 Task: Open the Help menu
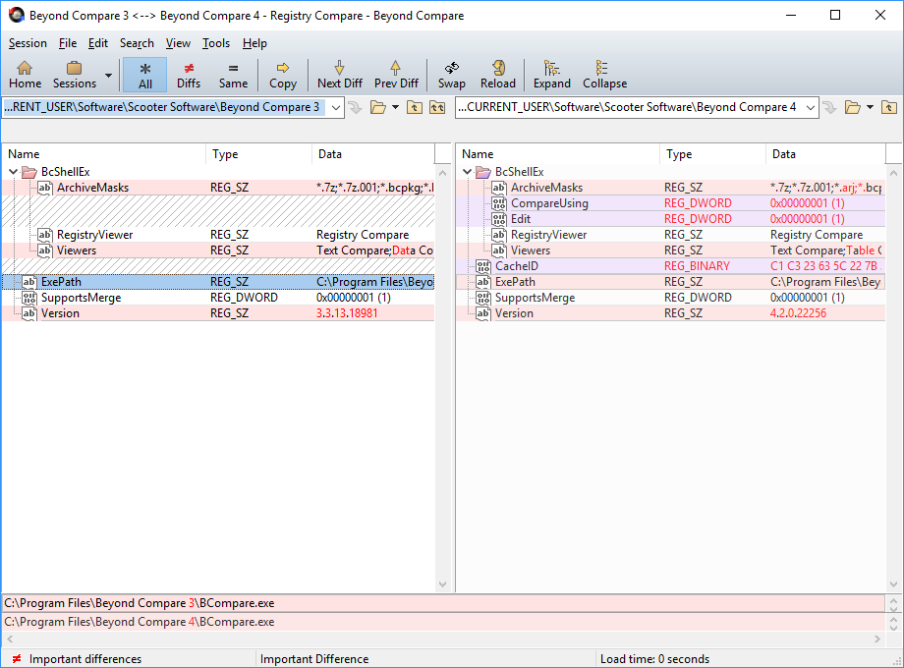pyautogui.click(x=254, y=43)
